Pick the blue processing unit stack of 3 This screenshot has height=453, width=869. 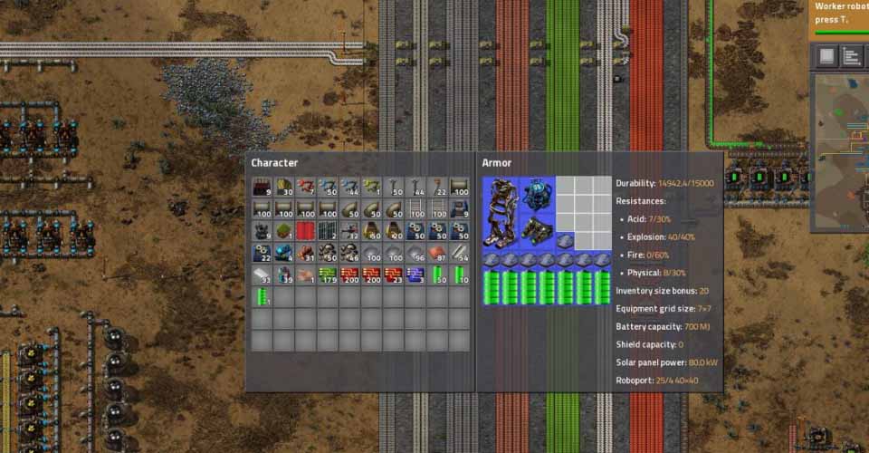click(x=415, y=275)
